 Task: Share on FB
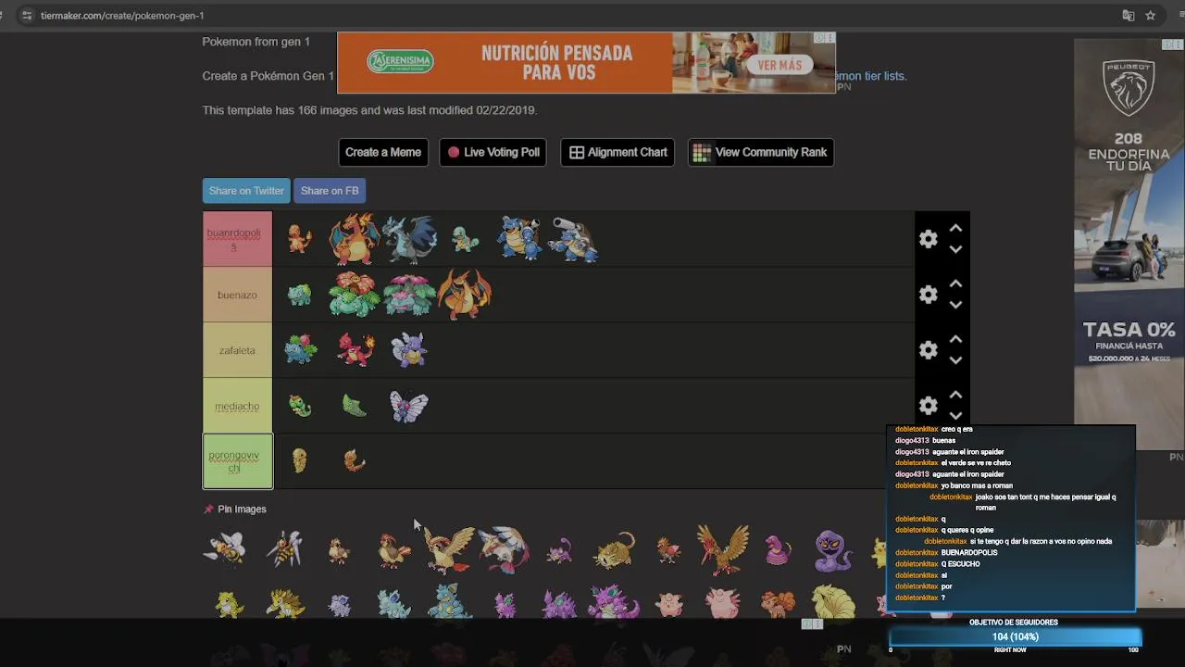330,191
